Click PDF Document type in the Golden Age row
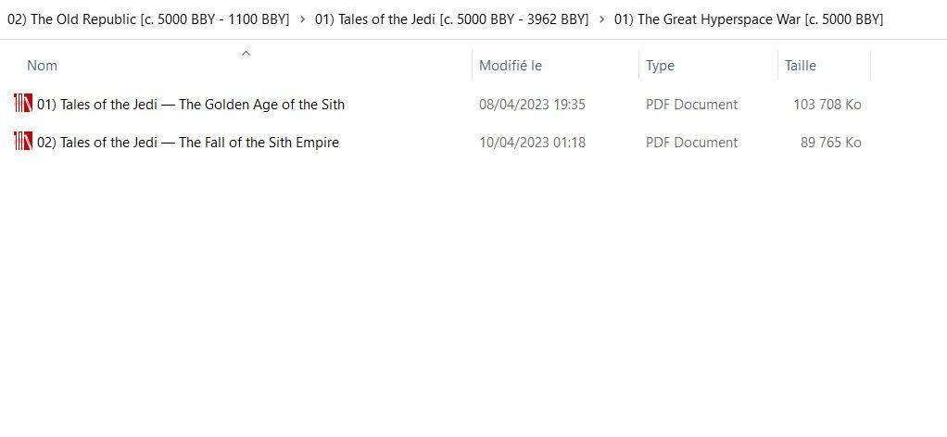947x437 pixels. click(x=691, y=105)
